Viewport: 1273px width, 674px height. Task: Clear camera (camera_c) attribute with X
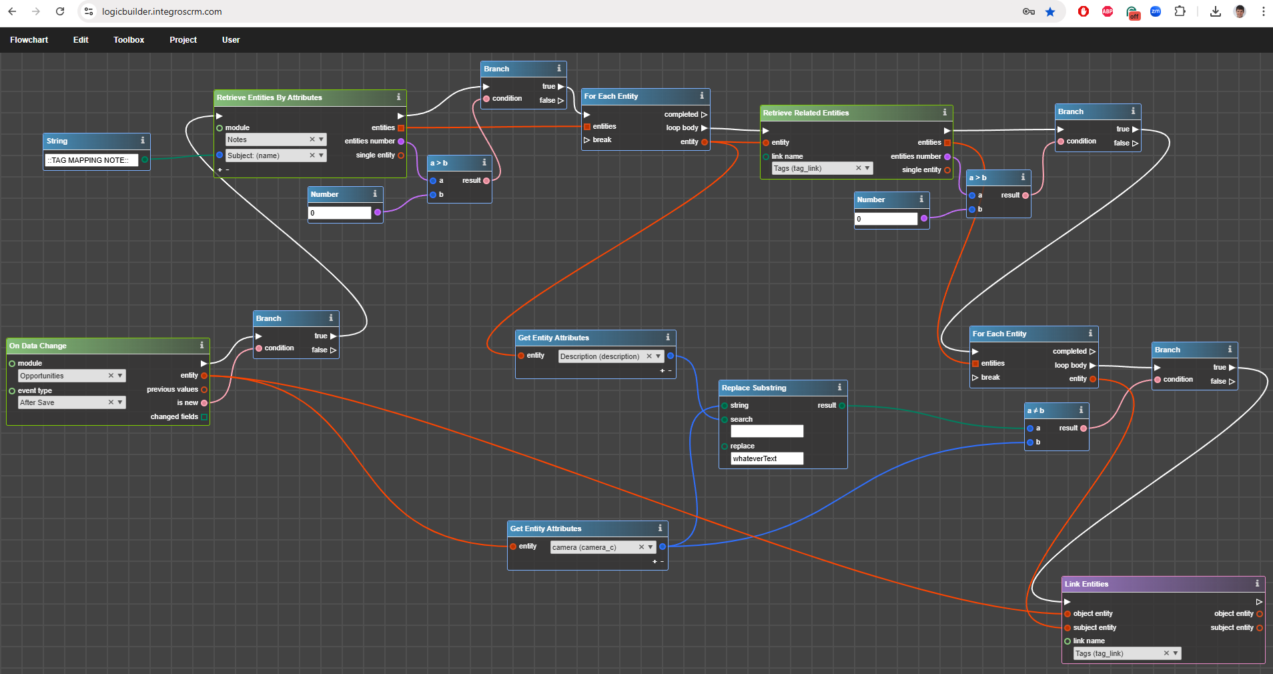click(641, 547)
